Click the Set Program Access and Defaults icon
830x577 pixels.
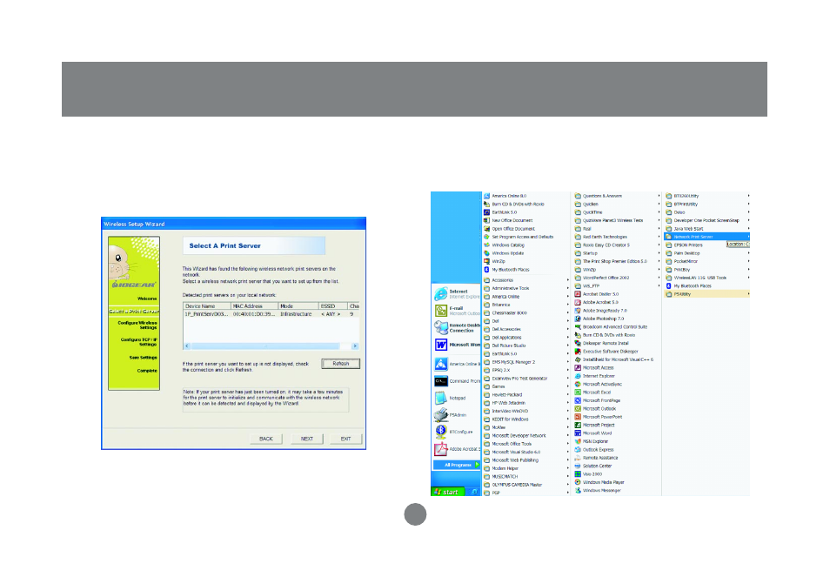click(x=486, y=237)
